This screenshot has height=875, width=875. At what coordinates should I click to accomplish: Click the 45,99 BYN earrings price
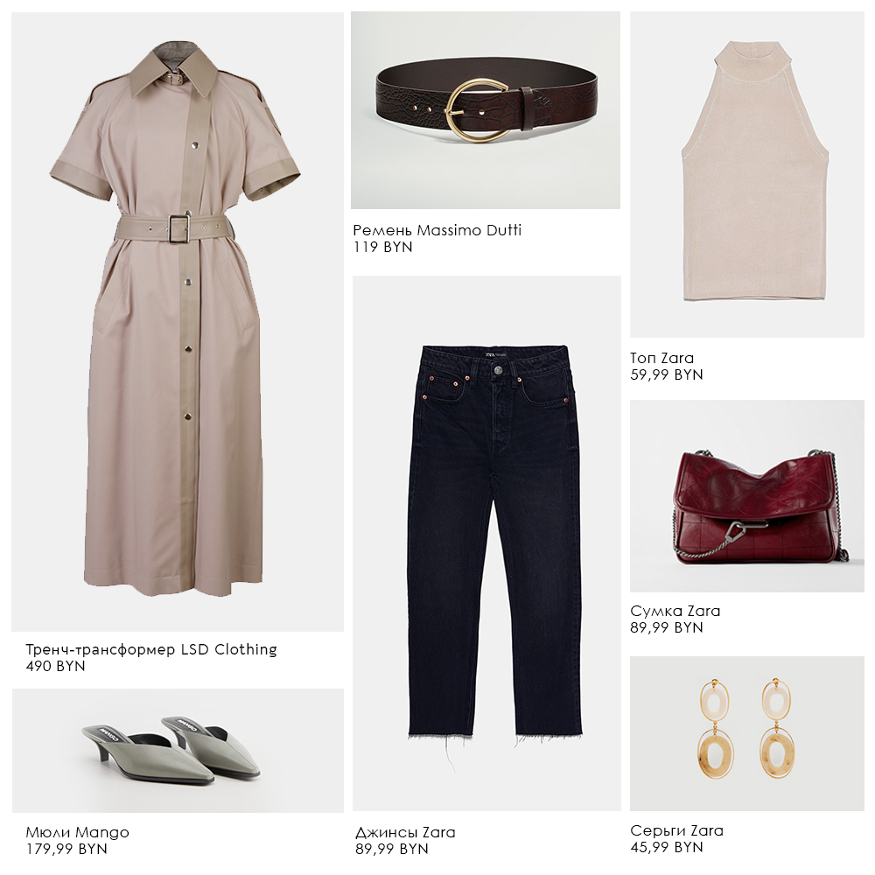coord(666,848)
